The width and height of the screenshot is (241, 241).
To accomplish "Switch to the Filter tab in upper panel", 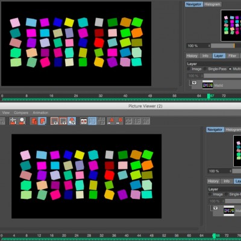I will pyautogui.click(x=232, y=55).
